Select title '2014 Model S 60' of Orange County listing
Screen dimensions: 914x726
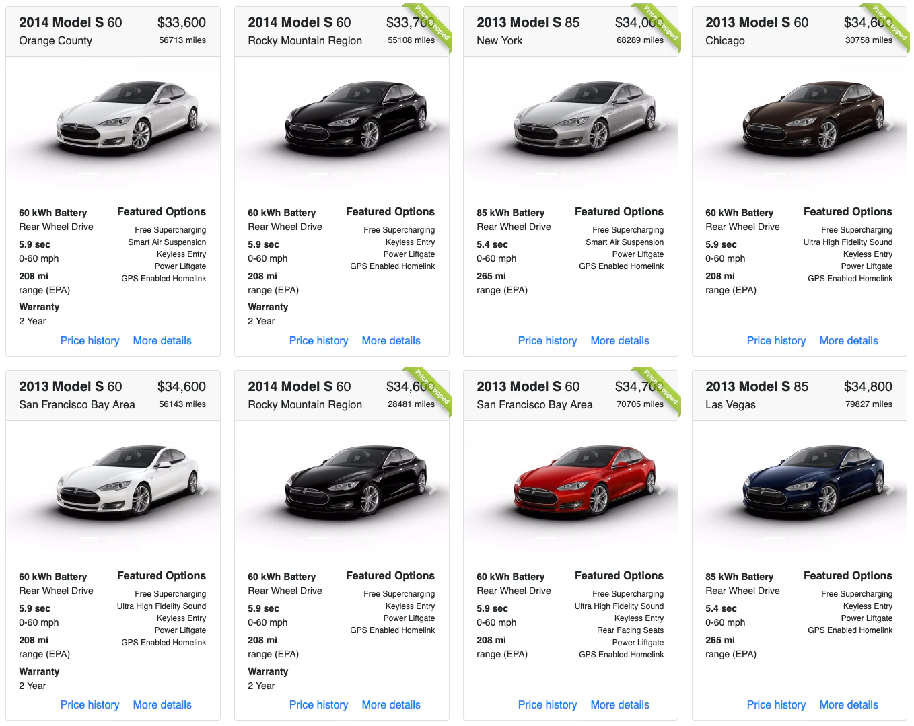(71, 22)
